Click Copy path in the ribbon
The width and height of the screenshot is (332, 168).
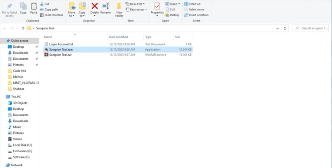(x=49, y=10)
